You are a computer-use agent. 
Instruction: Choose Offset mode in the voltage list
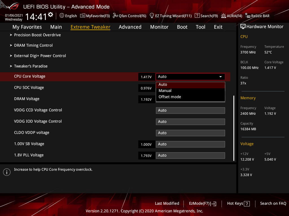tap(191, 97)
